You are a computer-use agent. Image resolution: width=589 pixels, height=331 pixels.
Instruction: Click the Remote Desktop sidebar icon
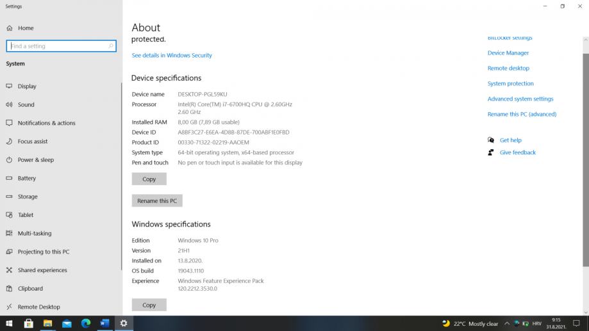click(x=10, y=307)
